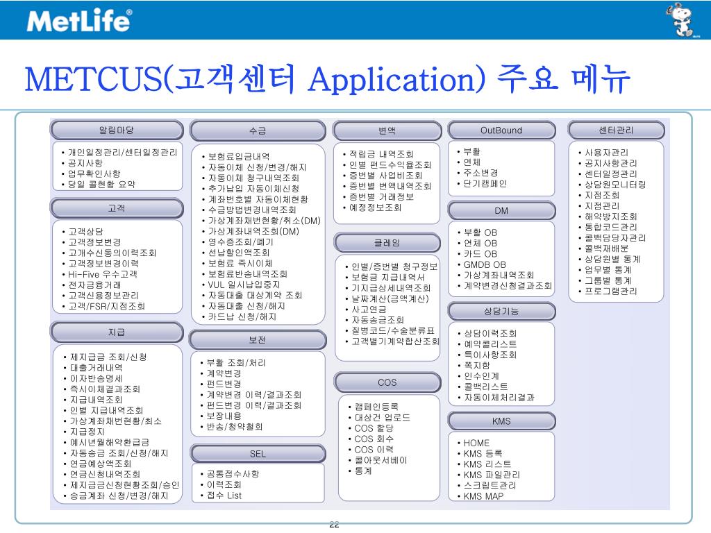Click the slide title 'METCUS(고객센터 Application) 주요 메뉴'
The image size is (711, 533).
pyautogui.click(x=328, y=79)
